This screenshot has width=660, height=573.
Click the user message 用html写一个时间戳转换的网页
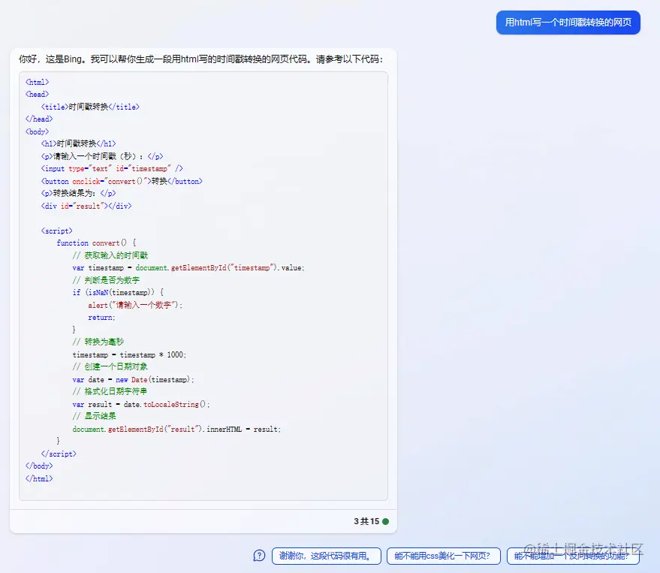click(568, 23)
